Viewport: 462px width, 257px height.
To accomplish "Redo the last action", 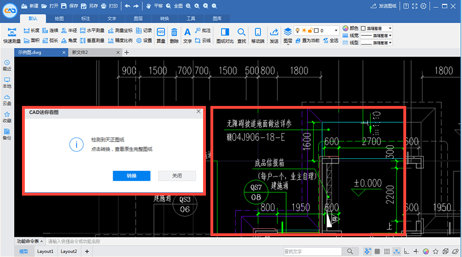I will tap(136, 6).
